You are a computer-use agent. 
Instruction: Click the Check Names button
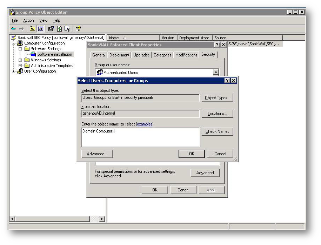tap(217, 131)
